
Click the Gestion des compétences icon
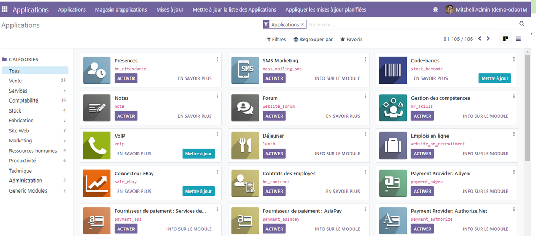pos(393,108)
